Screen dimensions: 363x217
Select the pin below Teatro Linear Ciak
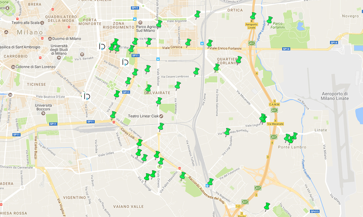(161, 126)
